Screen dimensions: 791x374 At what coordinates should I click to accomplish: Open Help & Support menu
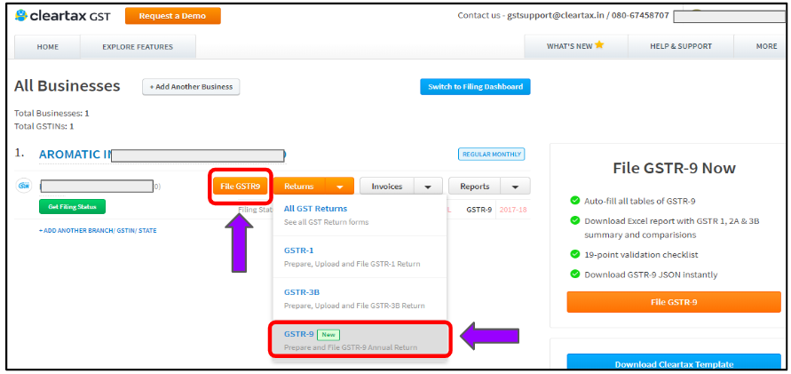point(681,46)
